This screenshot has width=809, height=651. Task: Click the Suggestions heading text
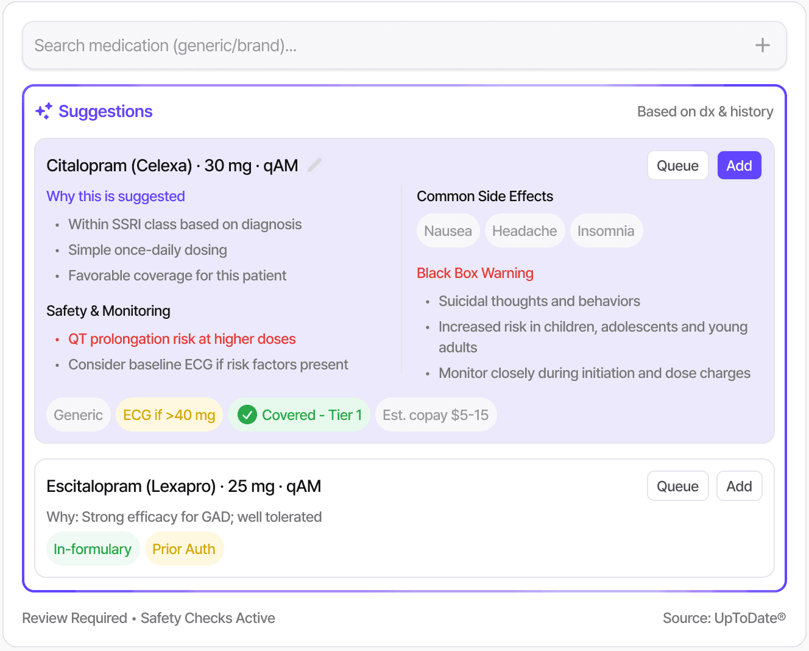click(105, 111)
